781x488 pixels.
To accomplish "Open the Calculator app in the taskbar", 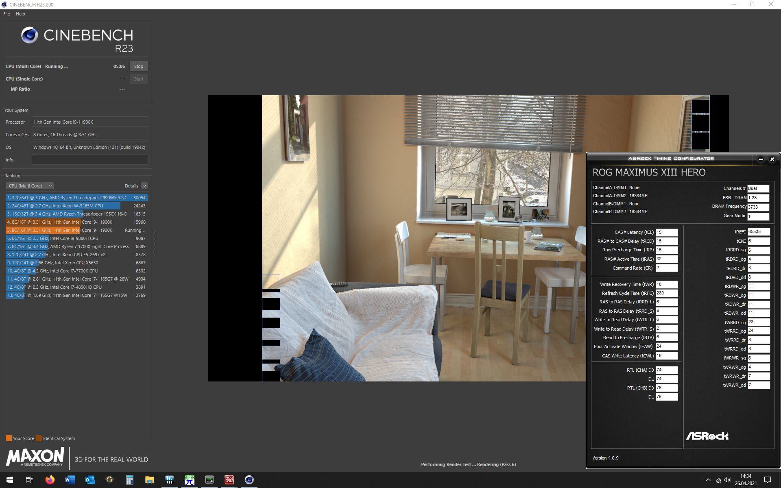I will click(x=129, y=480).
